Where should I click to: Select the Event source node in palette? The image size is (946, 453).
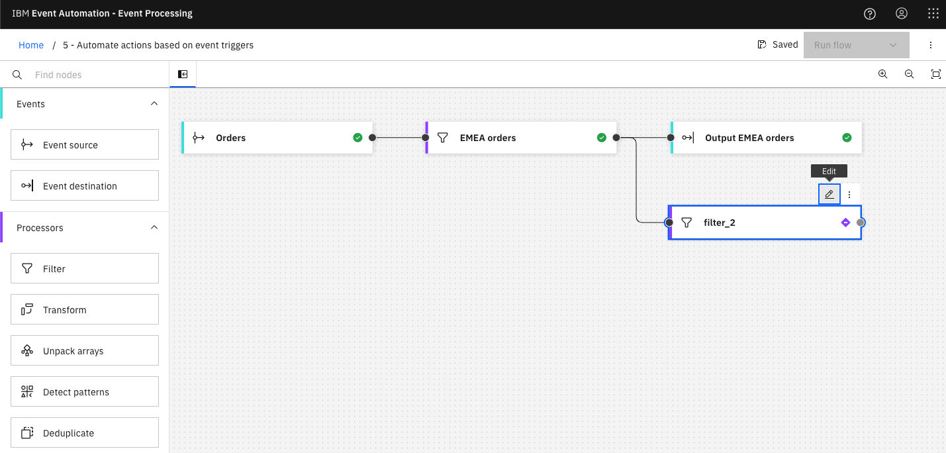click(x=85, y=145)
